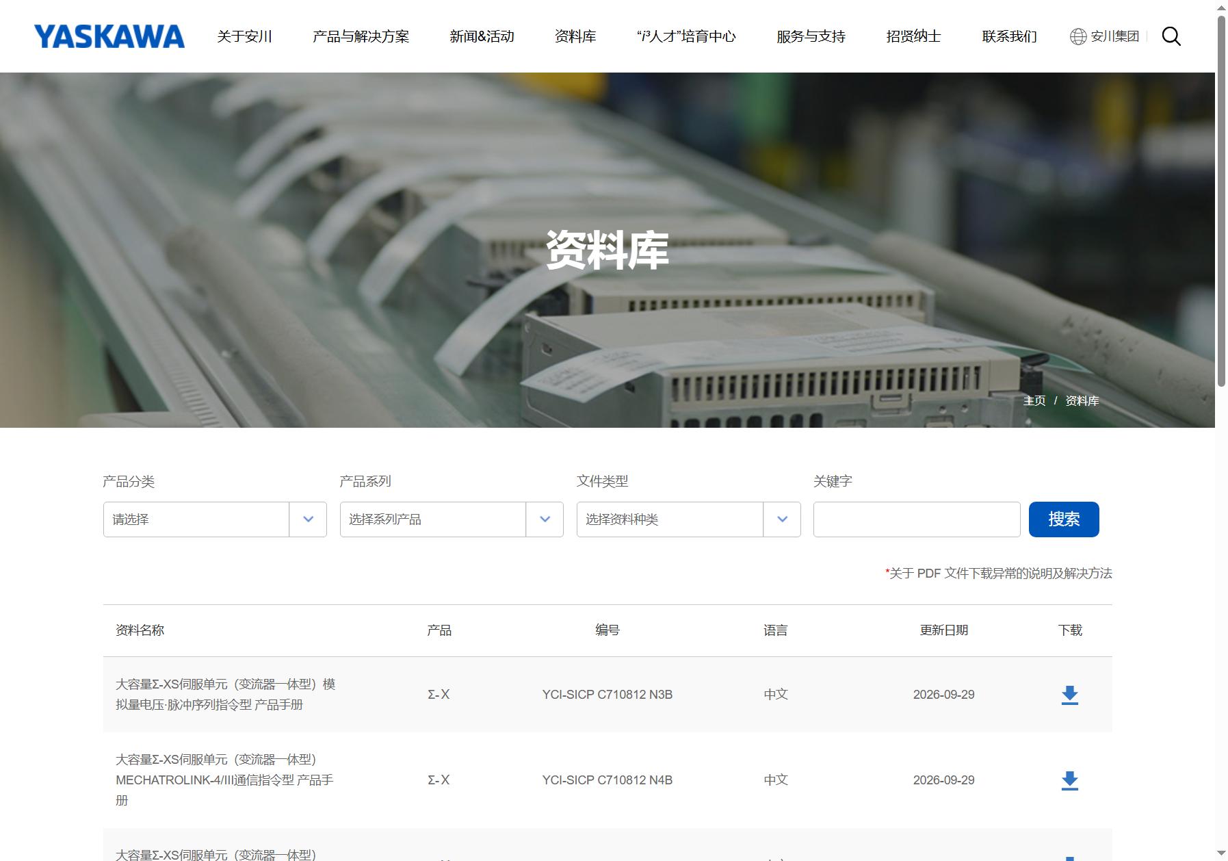The height and width of the screenshot is (861, 1228).
Task: Open the 关于安川 menu
Action: [x=244, y=36]
